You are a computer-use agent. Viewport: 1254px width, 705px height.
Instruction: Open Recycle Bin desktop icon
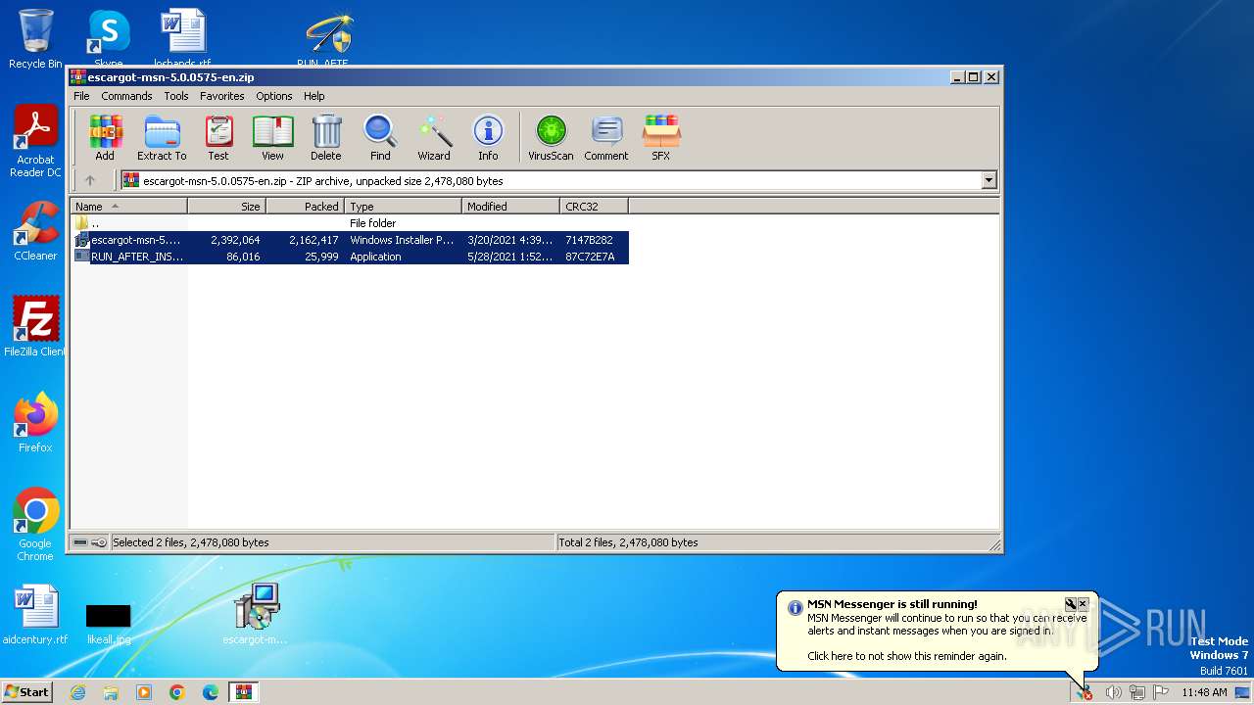point(35,39)
